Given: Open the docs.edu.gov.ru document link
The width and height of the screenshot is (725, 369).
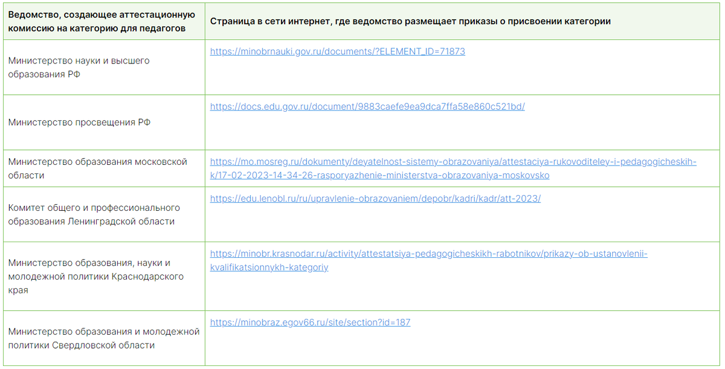Looking at the screenshot, I should click(367, 107).
